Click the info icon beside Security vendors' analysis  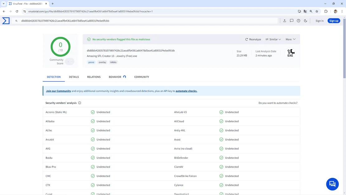(x=80, y=103)
